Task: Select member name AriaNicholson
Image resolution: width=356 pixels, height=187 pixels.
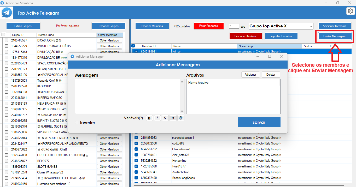Action: click(x=181, y=172)
